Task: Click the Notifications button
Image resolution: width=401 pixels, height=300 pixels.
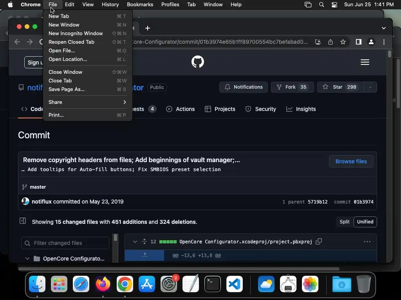Action: [244, 87]
